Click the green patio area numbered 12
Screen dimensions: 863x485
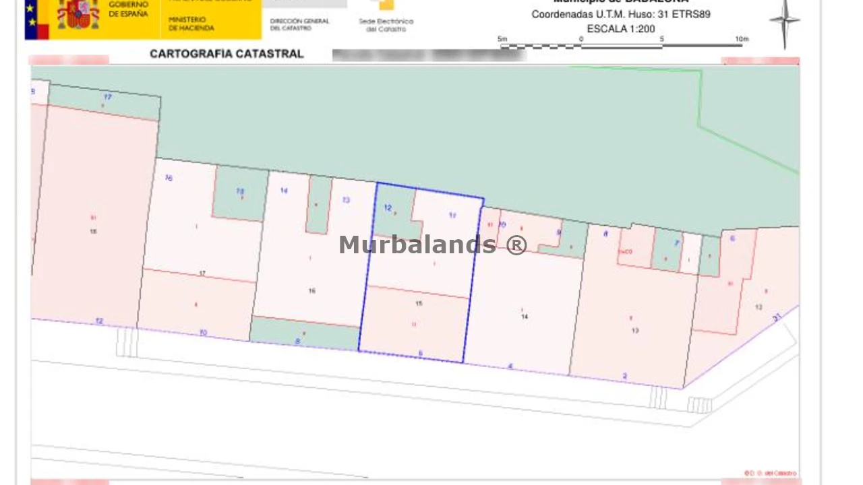point(394,213)
